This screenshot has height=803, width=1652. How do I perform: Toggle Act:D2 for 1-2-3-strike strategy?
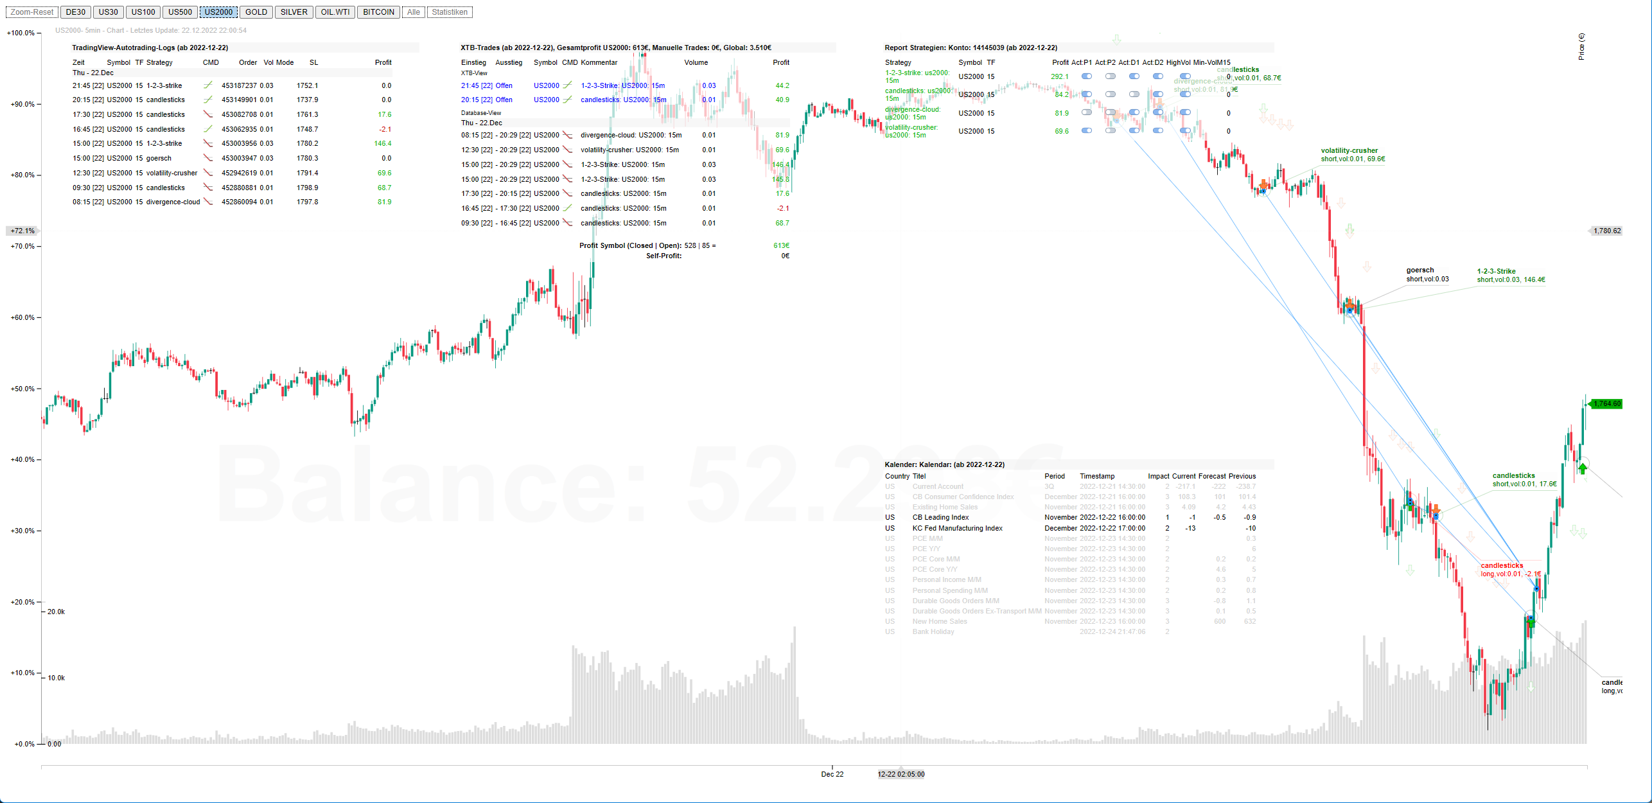pos(1157,76)
